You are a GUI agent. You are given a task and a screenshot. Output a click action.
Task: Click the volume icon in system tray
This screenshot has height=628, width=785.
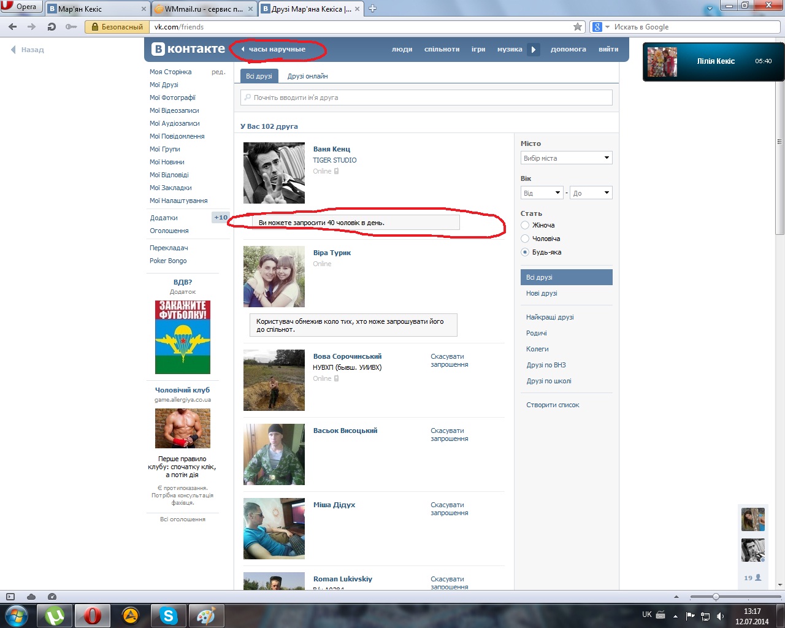pyautogui.click(x=721, y=616)
